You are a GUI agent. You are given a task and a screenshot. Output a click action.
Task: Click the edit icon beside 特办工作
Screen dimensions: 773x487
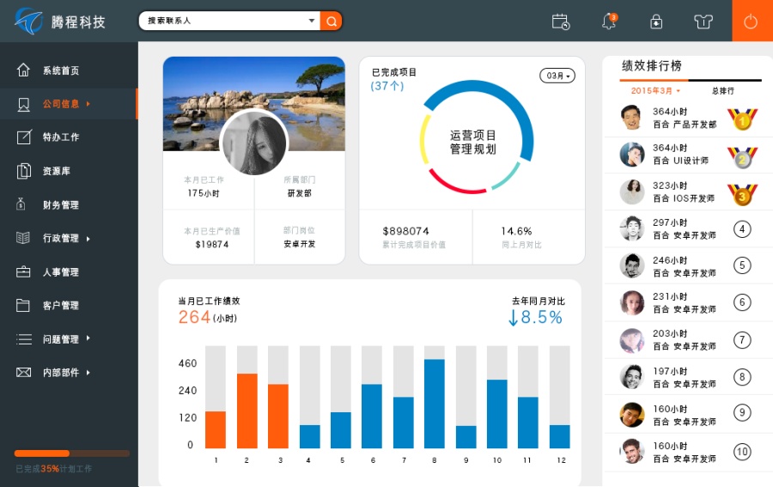pyautogui.click(x=24, y=137)
